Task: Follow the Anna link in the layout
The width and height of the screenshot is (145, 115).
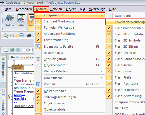Action: tap(18, 95)
